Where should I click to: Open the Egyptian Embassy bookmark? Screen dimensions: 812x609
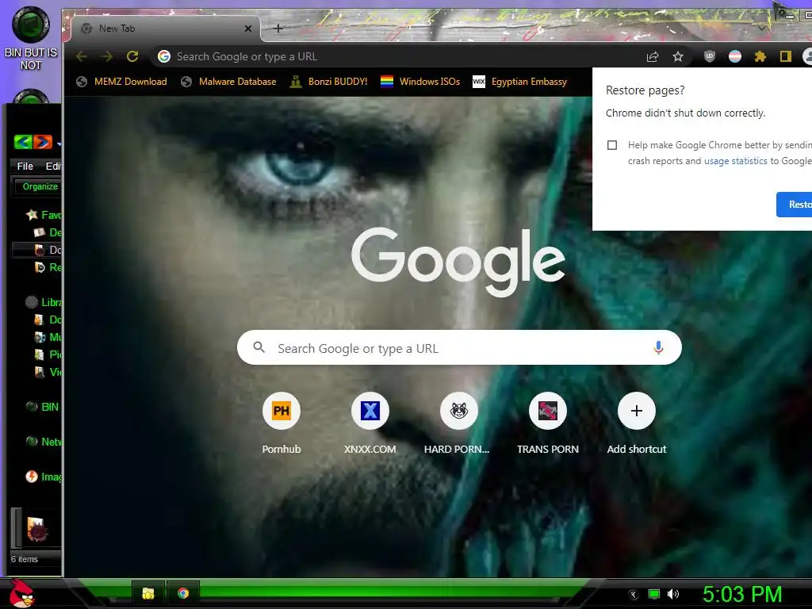[520, 82]
